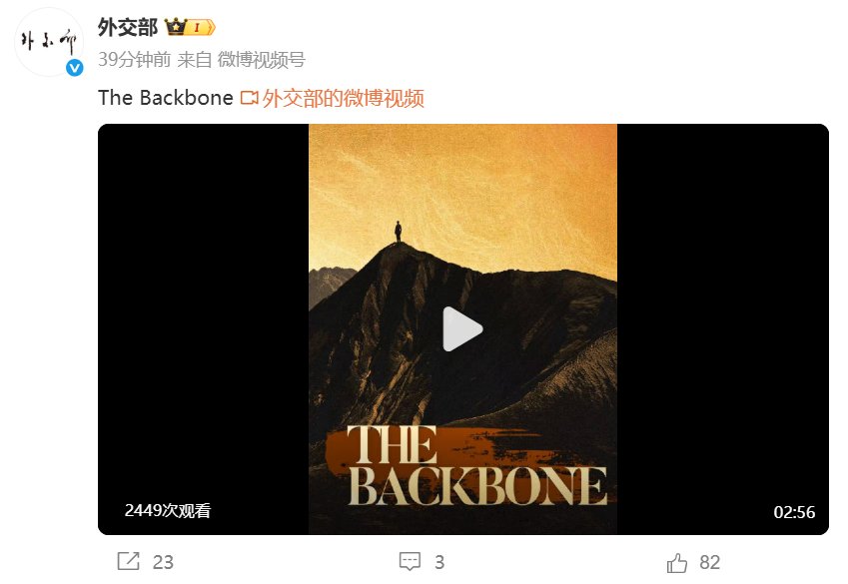Click the repost share icon

[x=128, y=561]
